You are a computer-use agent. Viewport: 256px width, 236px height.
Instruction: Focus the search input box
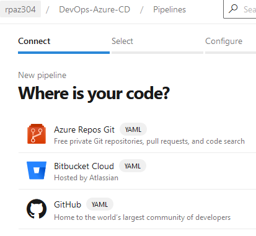point(240,9)
